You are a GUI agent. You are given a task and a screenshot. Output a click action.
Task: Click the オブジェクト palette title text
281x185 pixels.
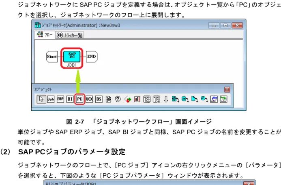pos(43,89)
